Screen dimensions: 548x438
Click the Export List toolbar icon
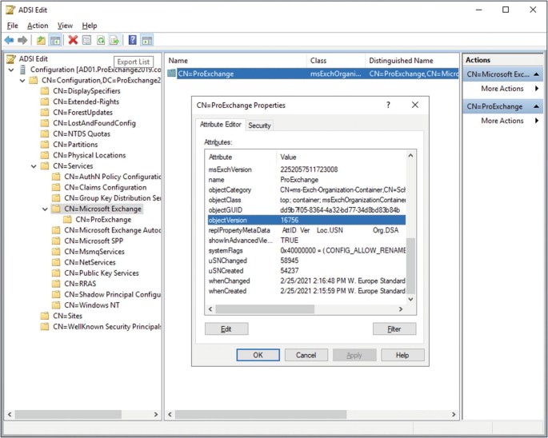point(114,40)
